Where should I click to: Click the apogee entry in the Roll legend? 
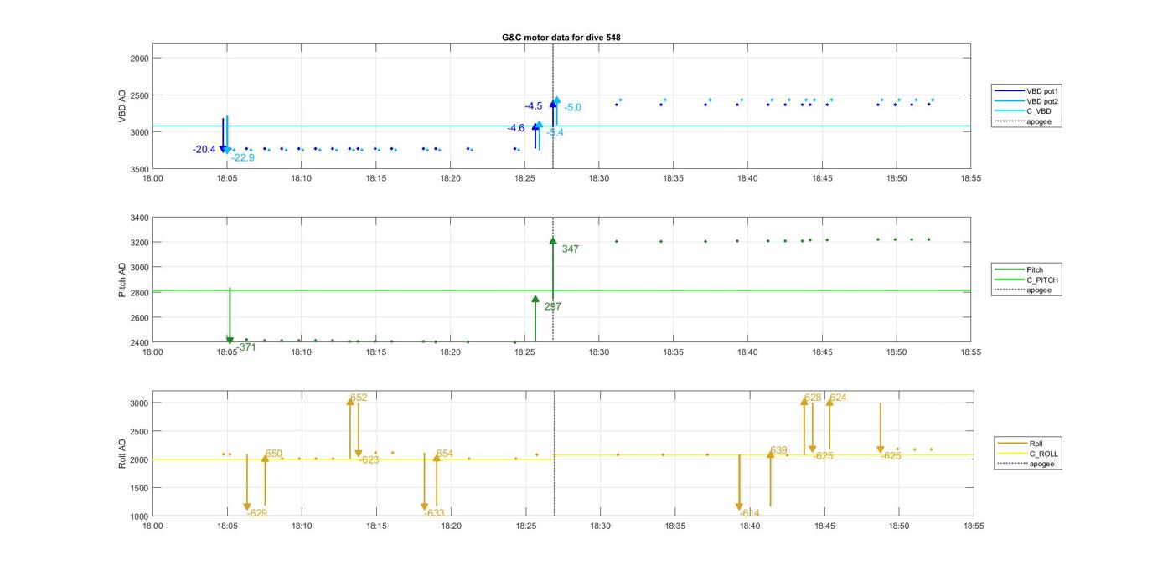(x=1042, y=464)
